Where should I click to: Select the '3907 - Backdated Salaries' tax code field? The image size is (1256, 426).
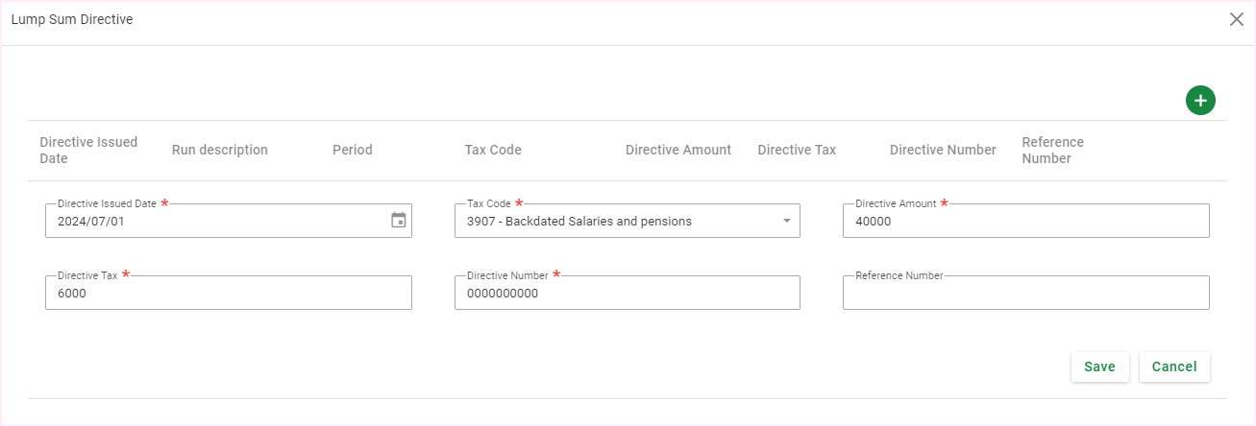(615, 222)
